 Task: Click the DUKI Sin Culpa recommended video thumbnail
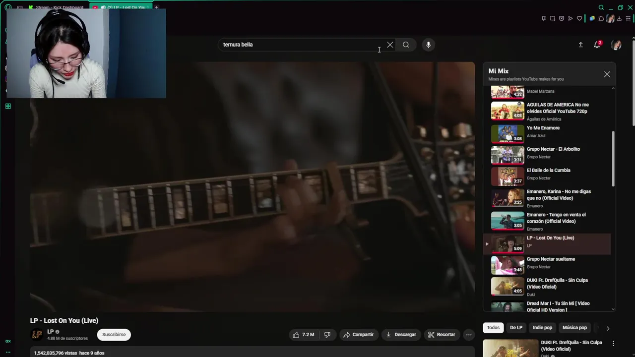click(x=510, y=348)
